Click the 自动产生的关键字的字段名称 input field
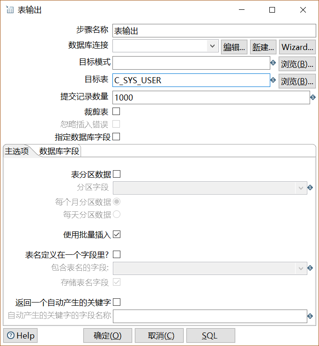This screenshot has height=346, width=319. point(210,316)
